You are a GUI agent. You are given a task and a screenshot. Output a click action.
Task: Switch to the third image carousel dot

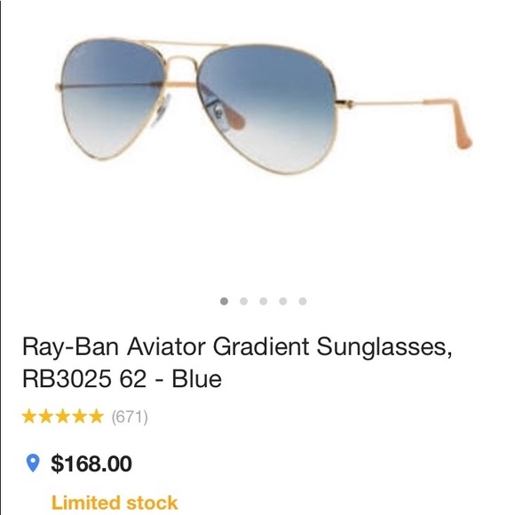click(264, 301)
